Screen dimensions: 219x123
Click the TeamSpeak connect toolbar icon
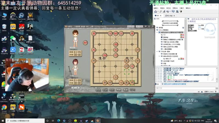pyautogui.click(x=155, y=11)
